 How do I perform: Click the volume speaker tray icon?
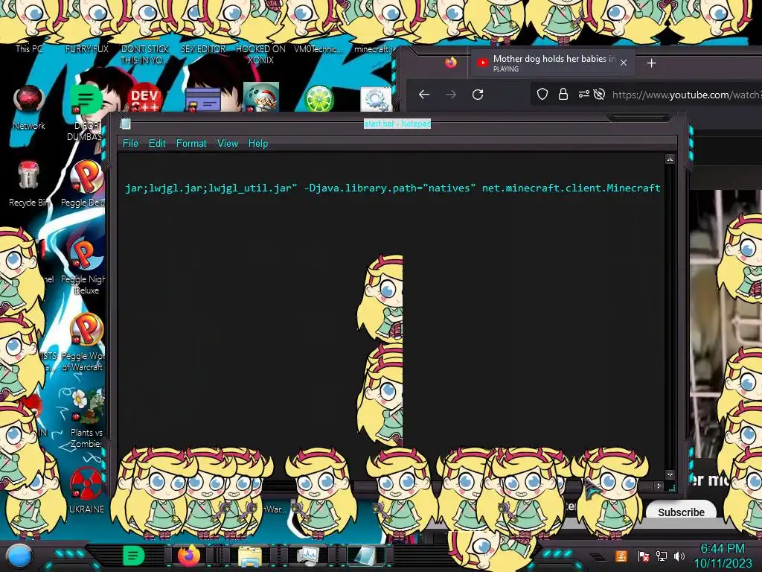tap(679, 556)
